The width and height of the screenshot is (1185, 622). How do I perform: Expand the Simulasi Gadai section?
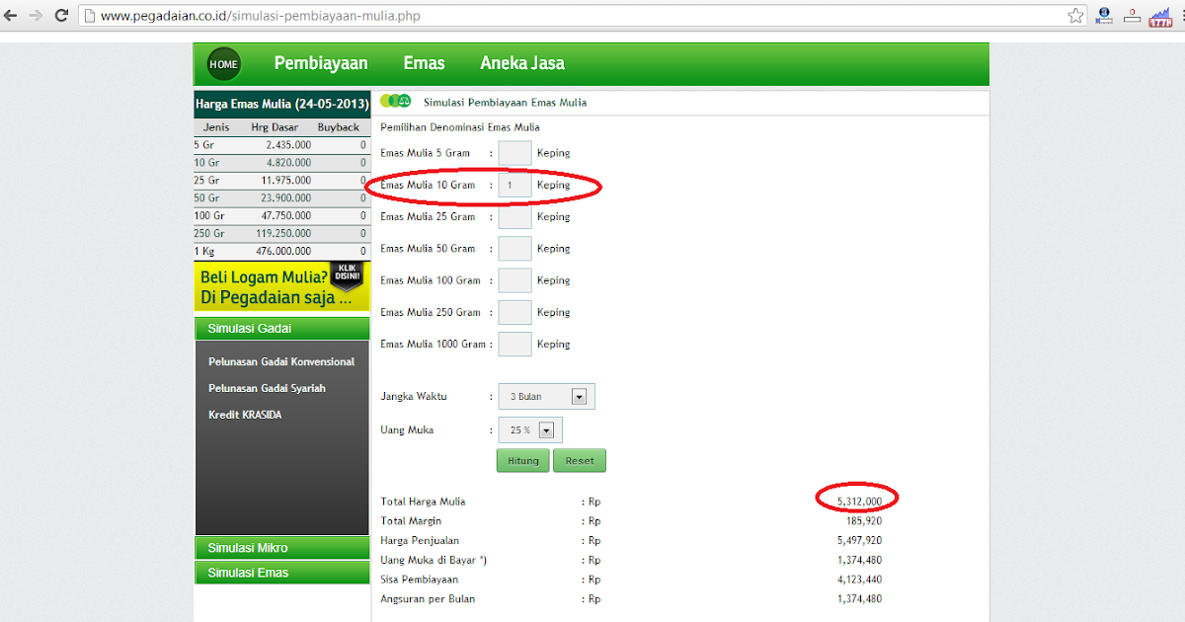point(281,329)
